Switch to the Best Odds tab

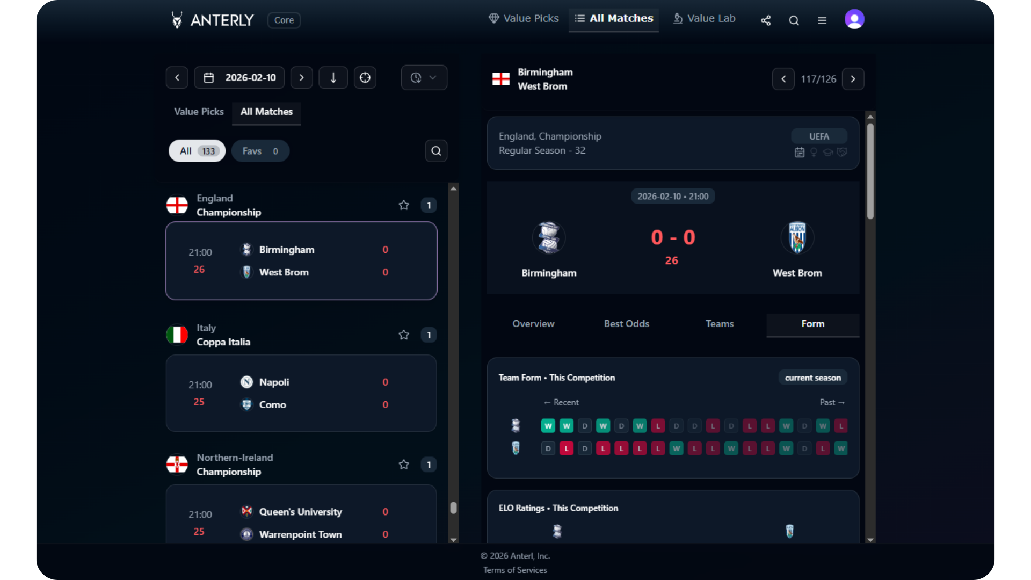(627, 324)
